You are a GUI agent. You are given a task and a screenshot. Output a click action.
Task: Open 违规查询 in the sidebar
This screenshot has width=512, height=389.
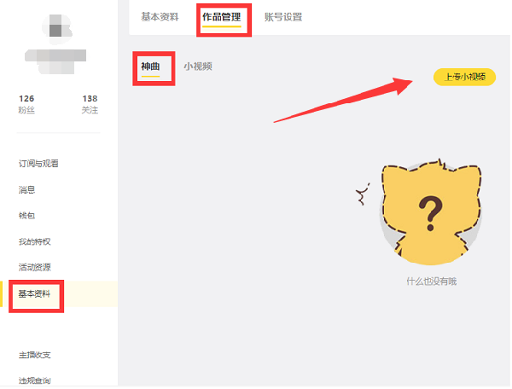pos(35,380)
